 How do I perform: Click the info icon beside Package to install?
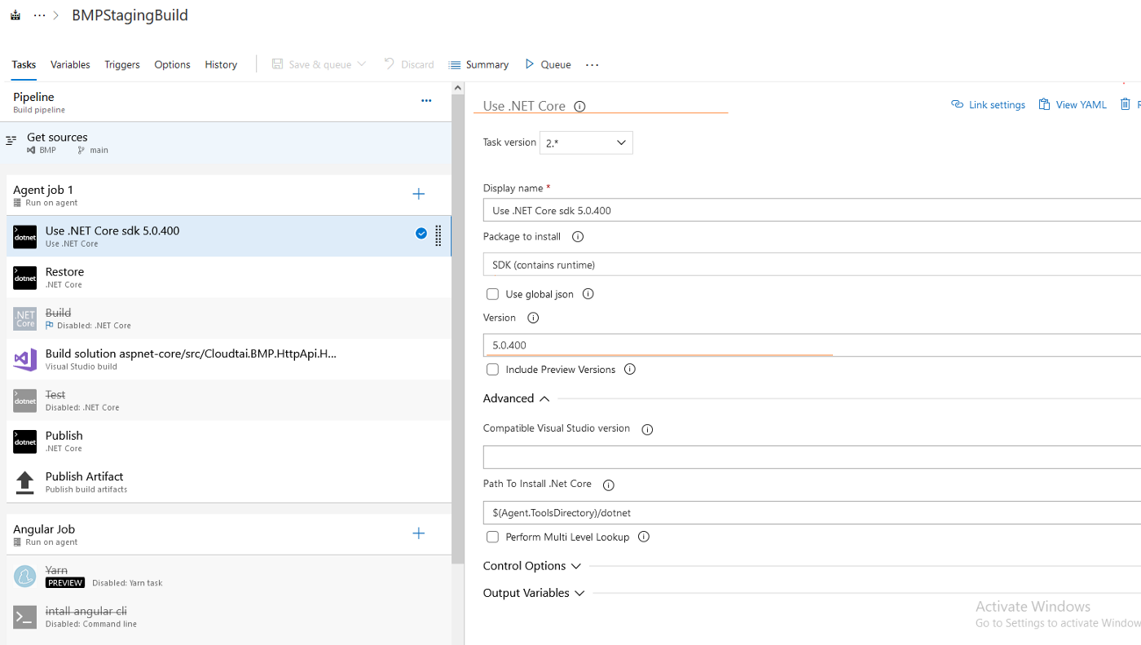pos(578,237)
